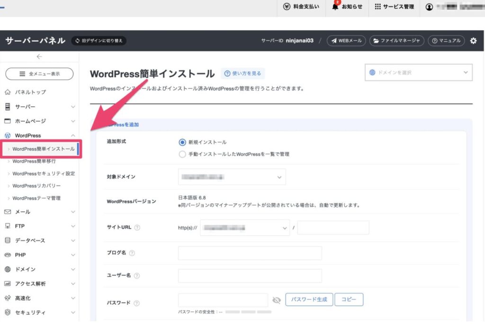Open the ドメインを選択 dropdown
The width and height of the screenshot is (485, 324).
pyautogui.click(x=418, y=72)
